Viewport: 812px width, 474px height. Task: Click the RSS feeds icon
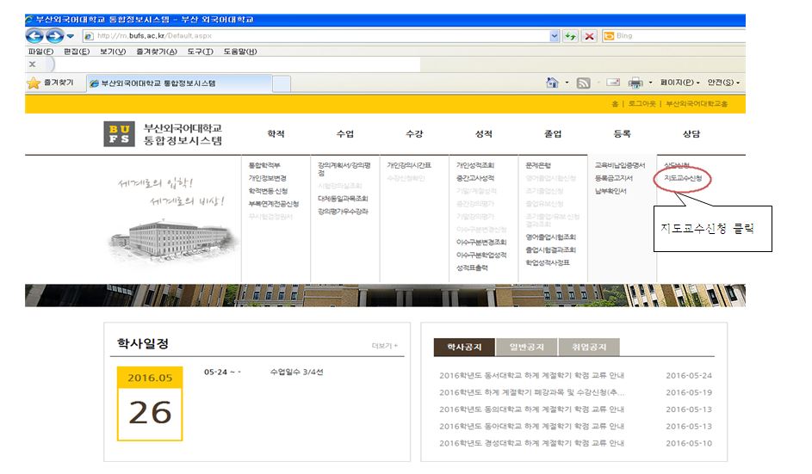point(583,83)
